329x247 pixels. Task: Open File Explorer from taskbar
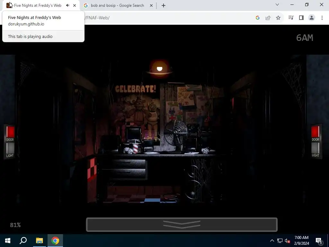[39, 241]
